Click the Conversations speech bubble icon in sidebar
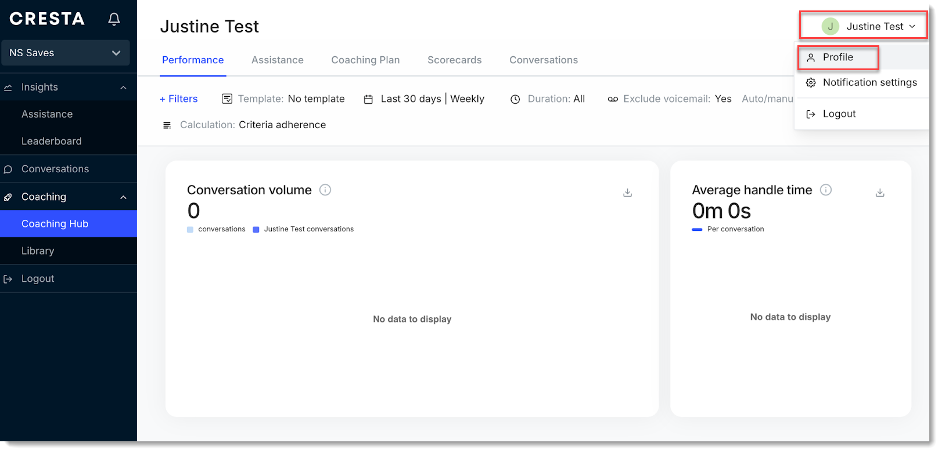This screenshot has height=461, width=949. click(x=8, y=169)
